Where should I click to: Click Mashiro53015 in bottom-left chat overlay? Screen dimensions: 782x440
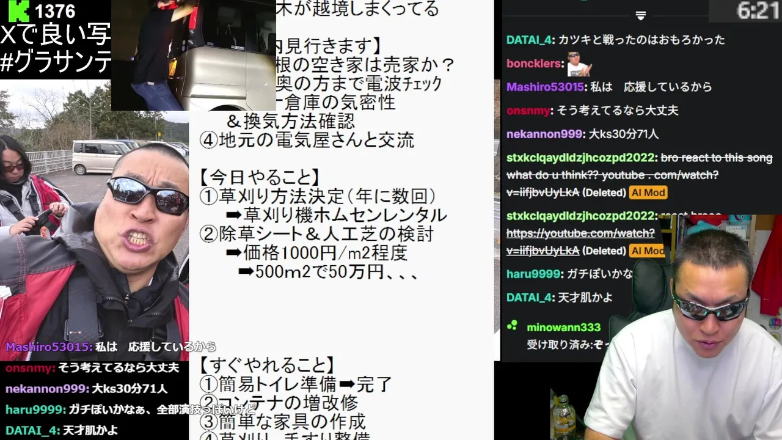pyautogui.click(x=48, y=347)
